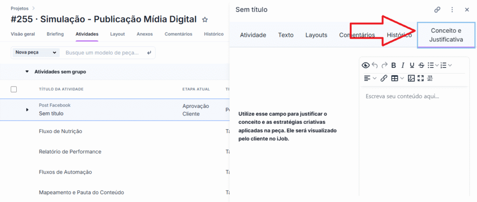
Task: Apply italic formatting in the editor
Action: tap(403, 65)
